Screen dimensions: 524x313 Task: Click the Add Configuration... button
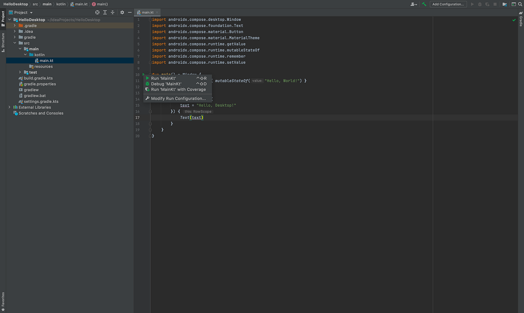coord(448,4)
